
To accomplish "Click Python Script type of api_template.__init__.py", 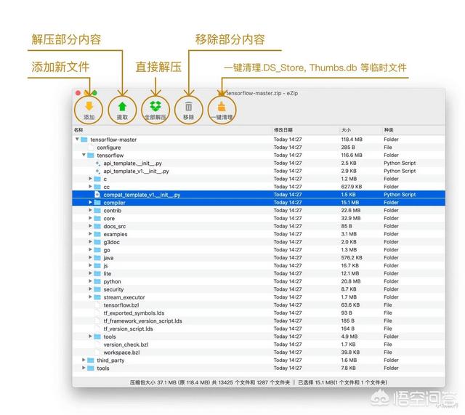I will (400, 163).
